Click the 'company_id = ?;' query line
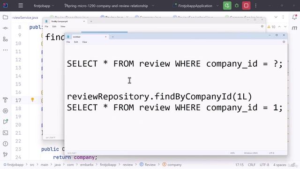 coord(175,64)
